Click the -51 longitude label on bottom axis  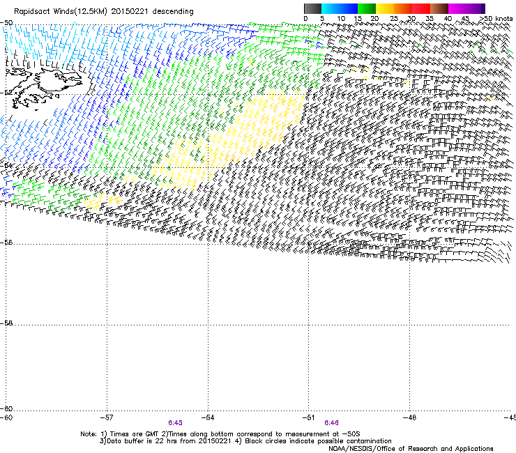[x=309, y=417]
